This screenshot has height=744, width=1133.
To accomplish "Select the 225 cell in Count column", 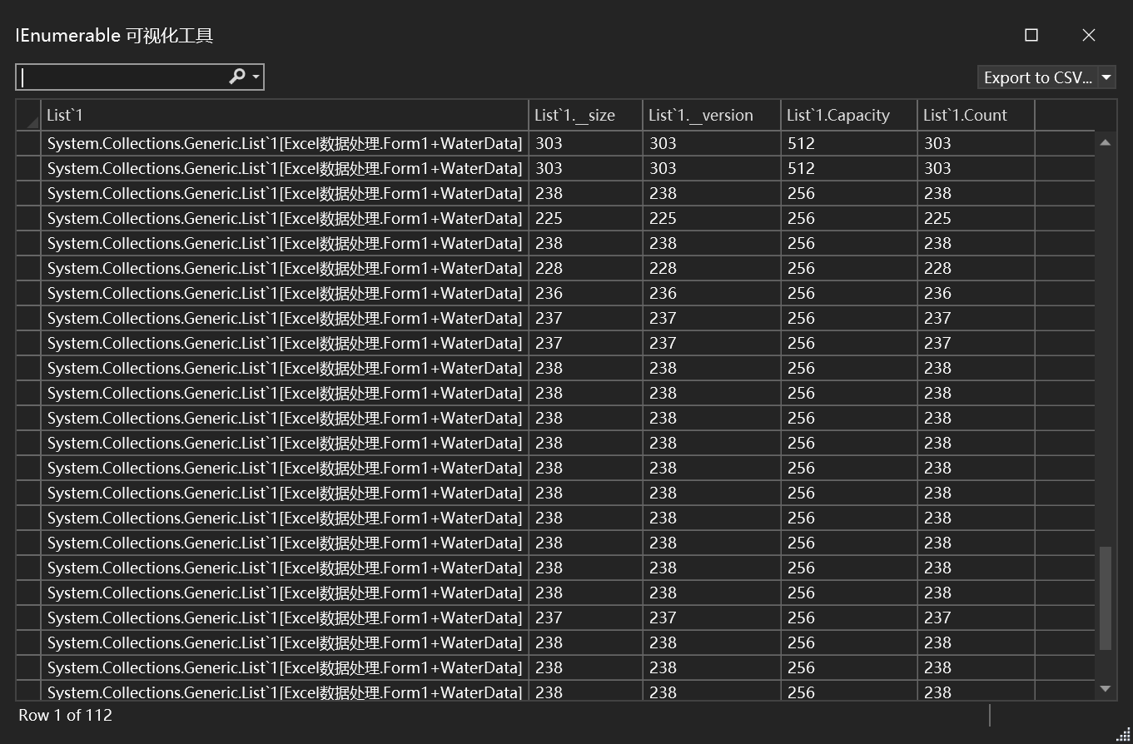I will pyautogui.click(x=976, y=218).
